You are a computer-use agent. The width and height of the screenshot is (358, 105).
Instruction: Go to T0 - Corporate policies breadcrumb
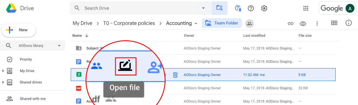[x=129, y=23]
